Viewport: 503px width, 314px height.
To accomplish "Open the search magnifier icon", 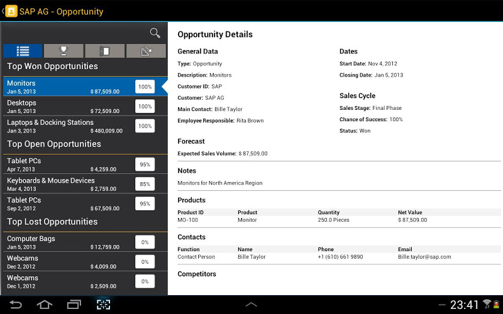I will 155,33.
